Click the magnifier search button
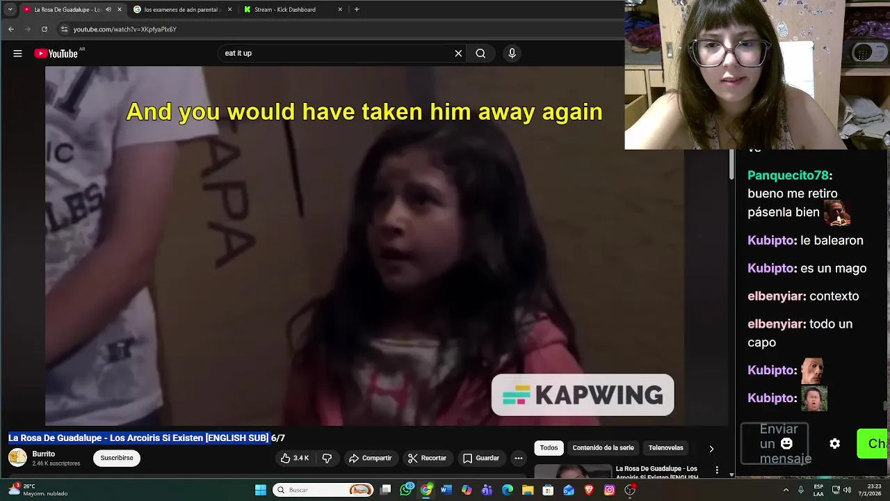Image resolution: width=890 pixels, height=501 pixels. (480, 54)
